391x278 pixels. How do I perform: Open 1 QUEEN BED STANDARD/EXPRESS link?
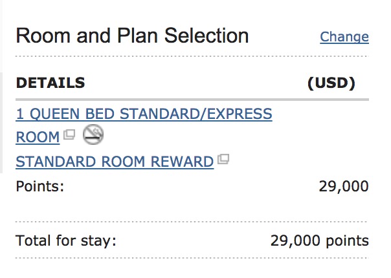click(144, 114)
